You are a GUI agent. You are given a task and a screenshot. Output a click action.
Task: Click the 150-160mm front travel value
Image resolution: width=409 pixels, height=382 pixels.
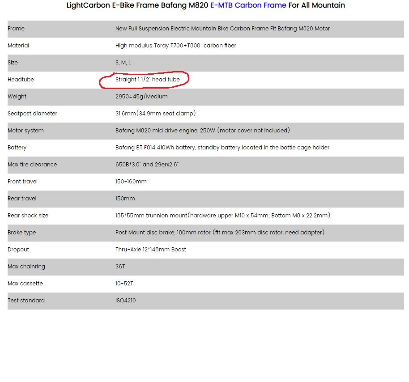[131, 182]
